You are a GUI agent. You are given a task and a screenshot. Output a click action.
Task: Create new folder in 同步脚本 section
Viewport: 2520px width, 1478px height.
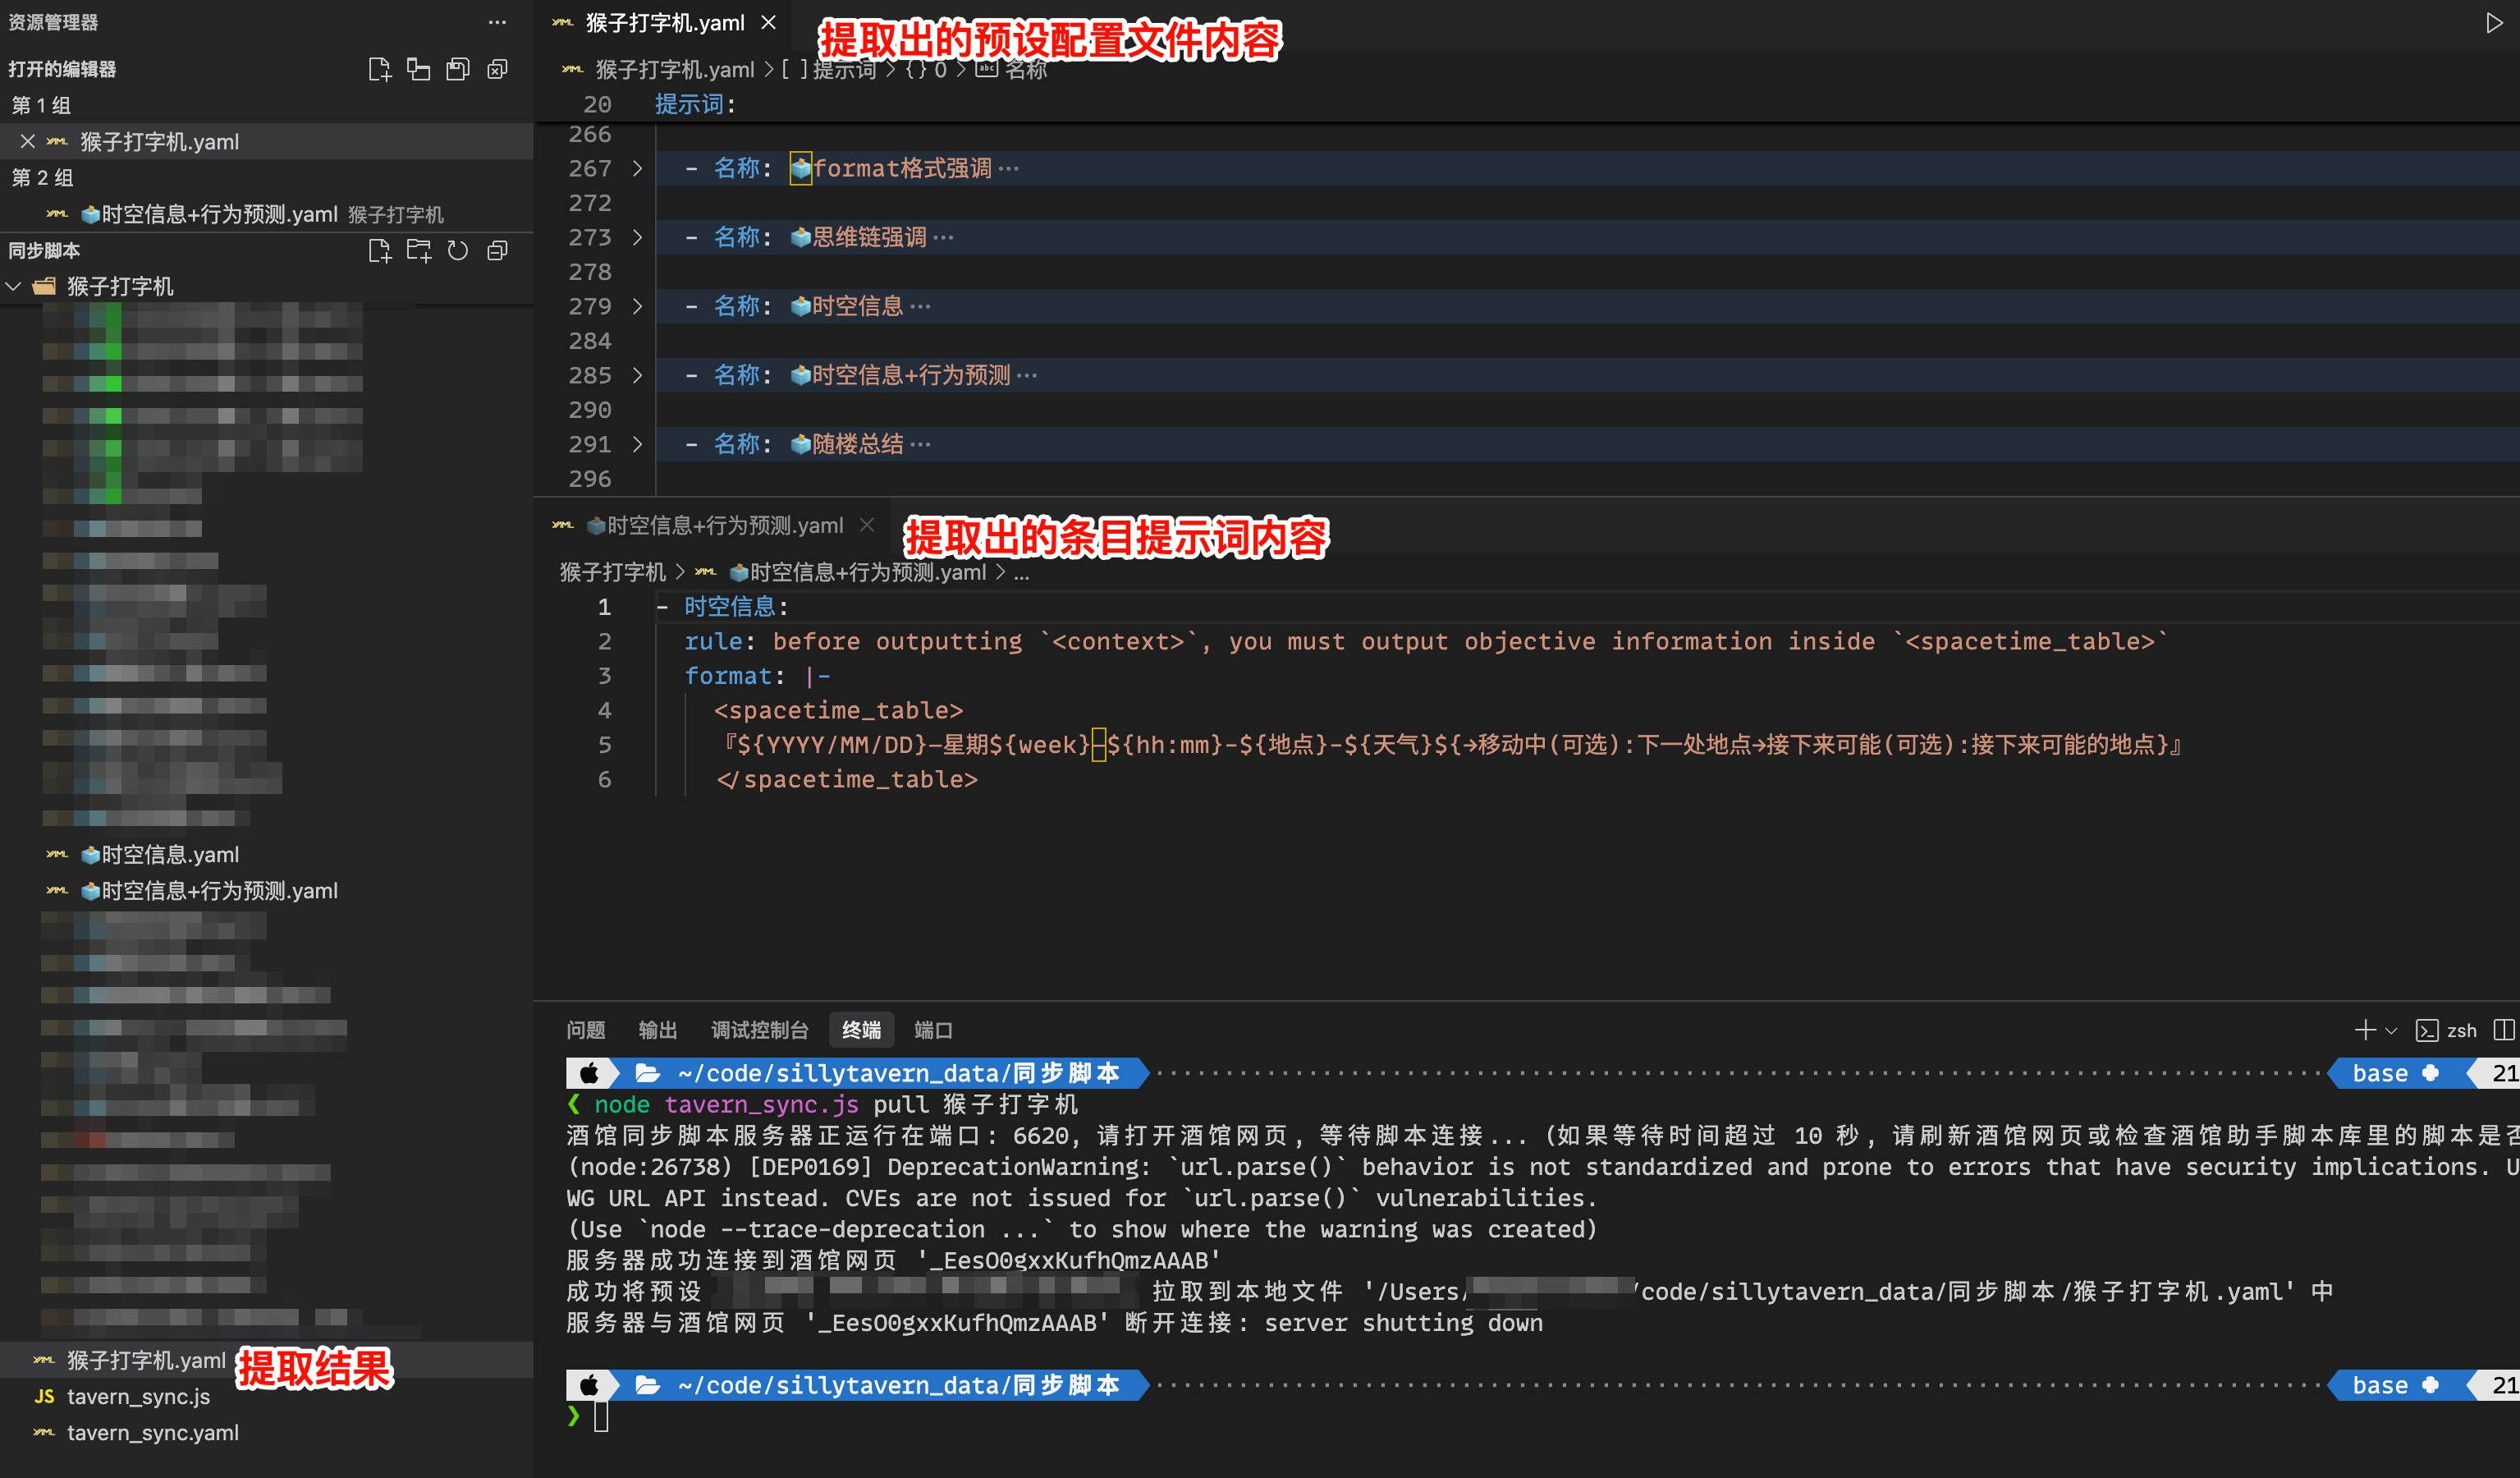[x=418, y=251]
